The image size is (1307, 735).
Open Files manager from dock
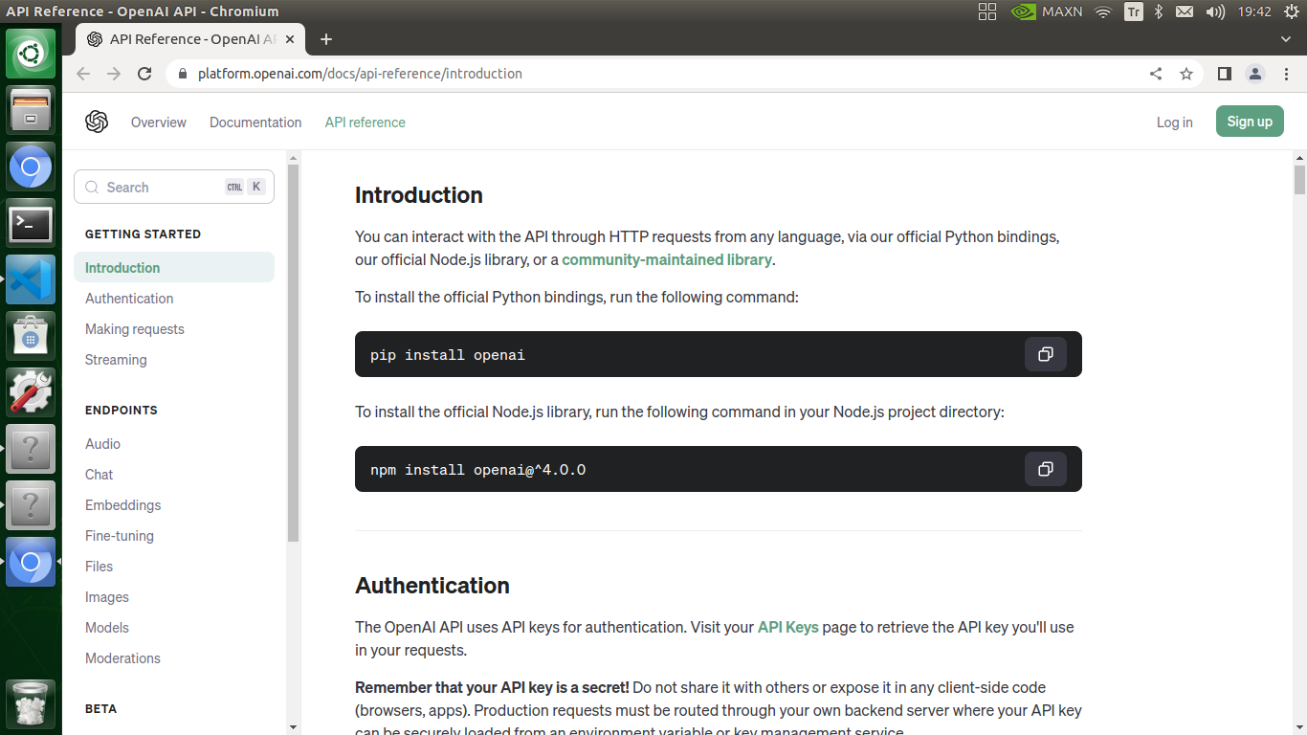point(31,109)
